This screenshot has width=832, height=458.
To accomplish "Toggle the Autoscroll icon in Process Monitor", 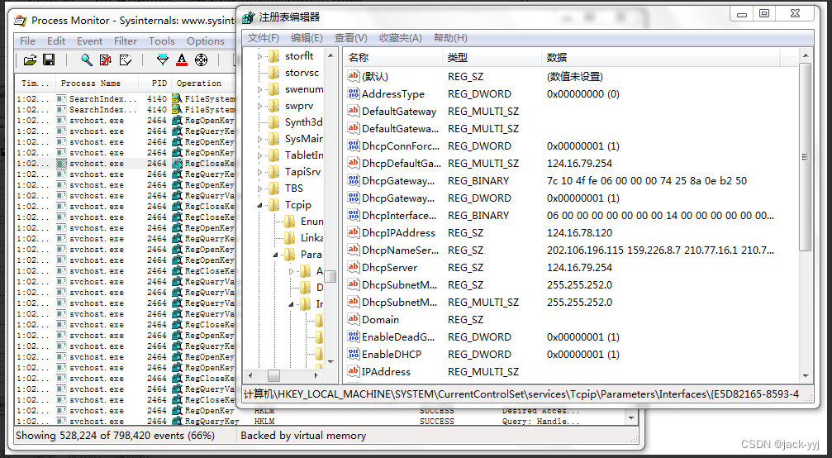I will (x=106, y=60).
